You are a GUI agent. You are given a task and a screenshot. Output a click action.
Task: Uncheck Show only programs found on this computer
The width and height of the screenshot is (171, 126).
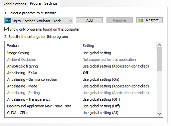click(x=6, y=29)
